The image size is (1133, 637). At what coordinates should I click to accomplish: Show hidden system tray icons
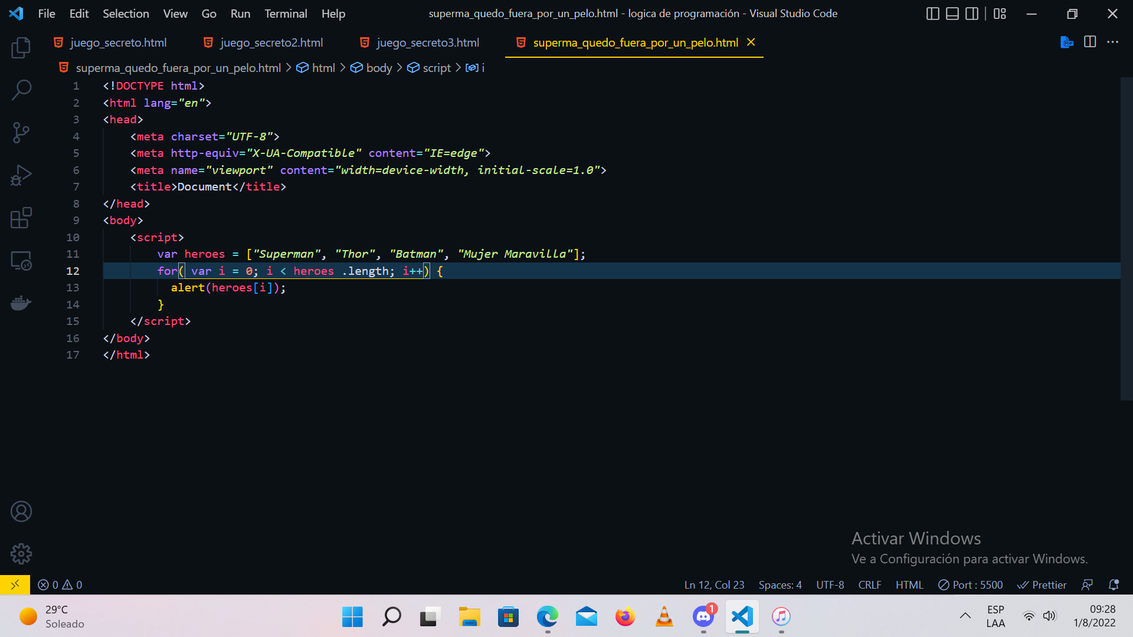point(965,616)
